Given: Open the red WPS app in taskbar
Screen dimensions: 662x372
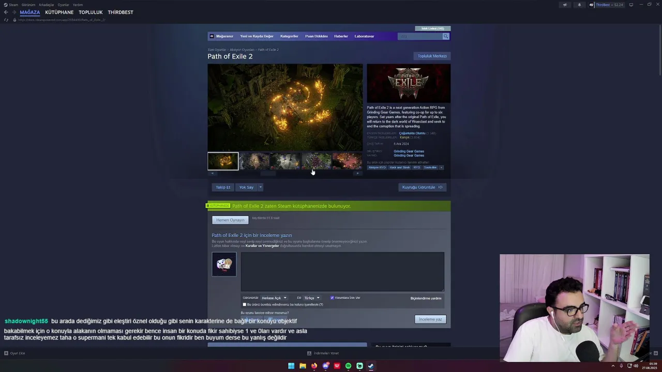Looking at the screenshot, I should point(337,366).
